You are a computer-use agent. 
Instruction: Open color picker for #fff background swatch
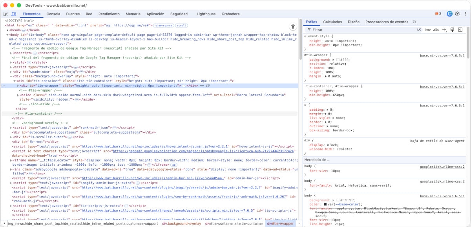point(338,60)
